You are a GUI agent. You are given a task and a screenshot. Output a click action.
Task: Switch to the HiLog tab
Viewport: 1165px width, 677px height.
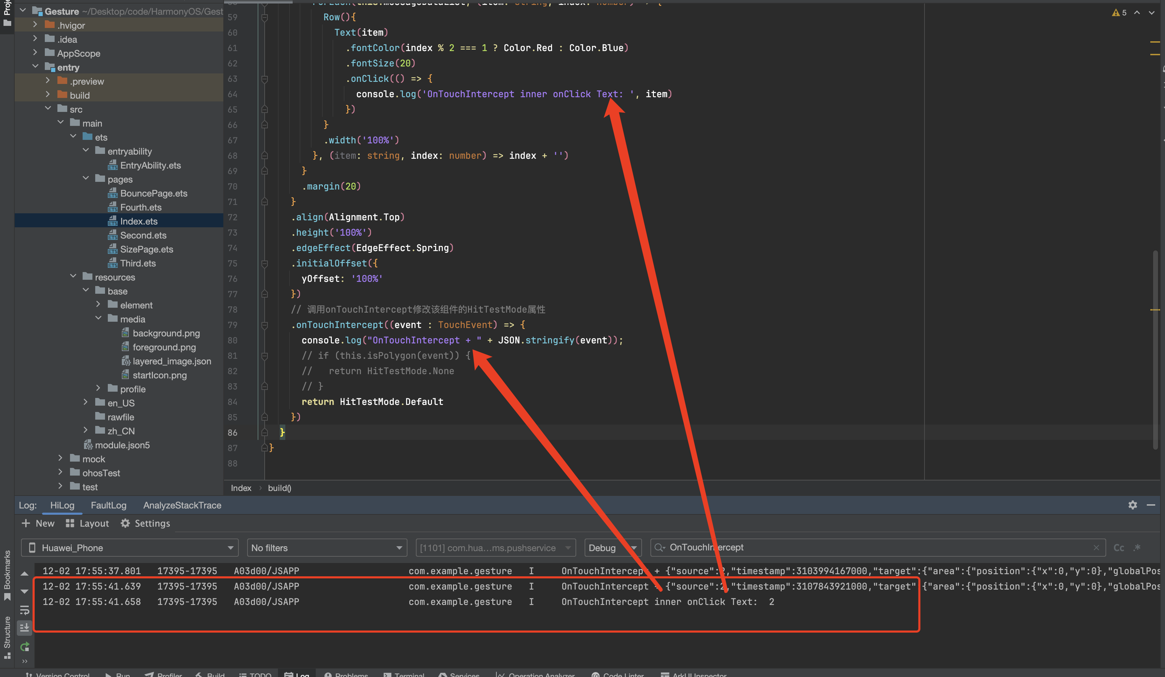[62, 505]
